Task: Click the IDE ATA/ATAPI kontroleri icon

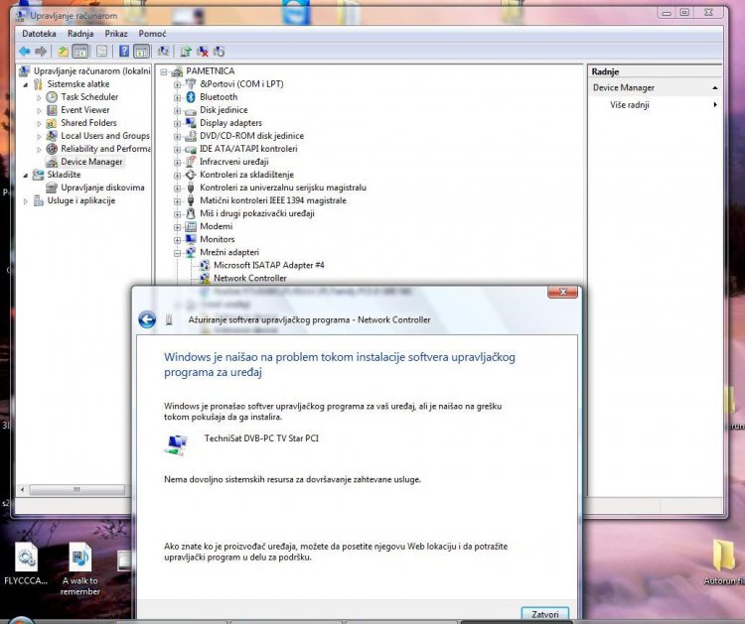Action: click(x=191, y=149)
